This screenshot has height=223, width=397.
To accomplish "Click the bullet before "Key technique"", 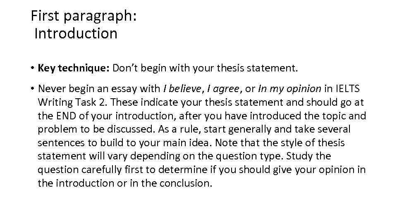I will [x=32, y=68].
